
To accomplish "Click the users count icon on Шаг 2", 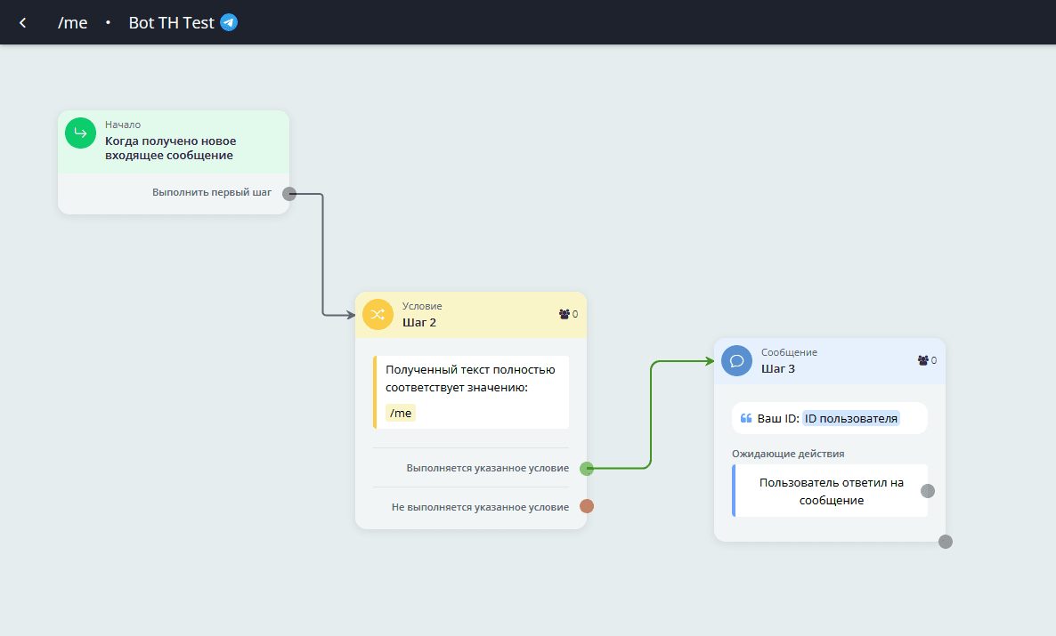I will 564,314.
